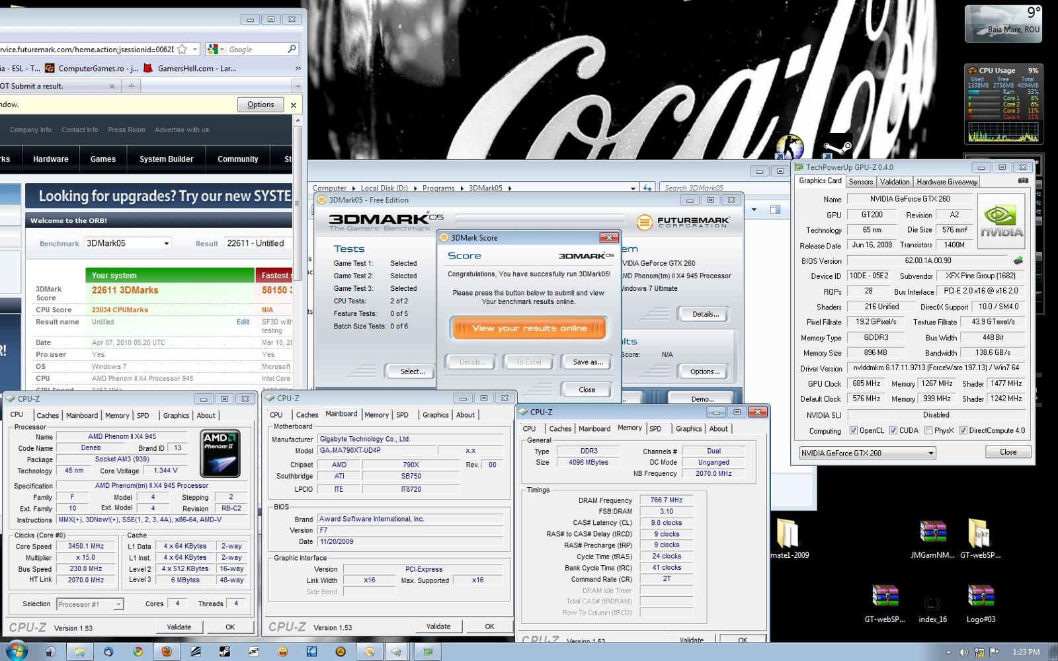Open Steam from the taskbar

[x=225, y=651]
